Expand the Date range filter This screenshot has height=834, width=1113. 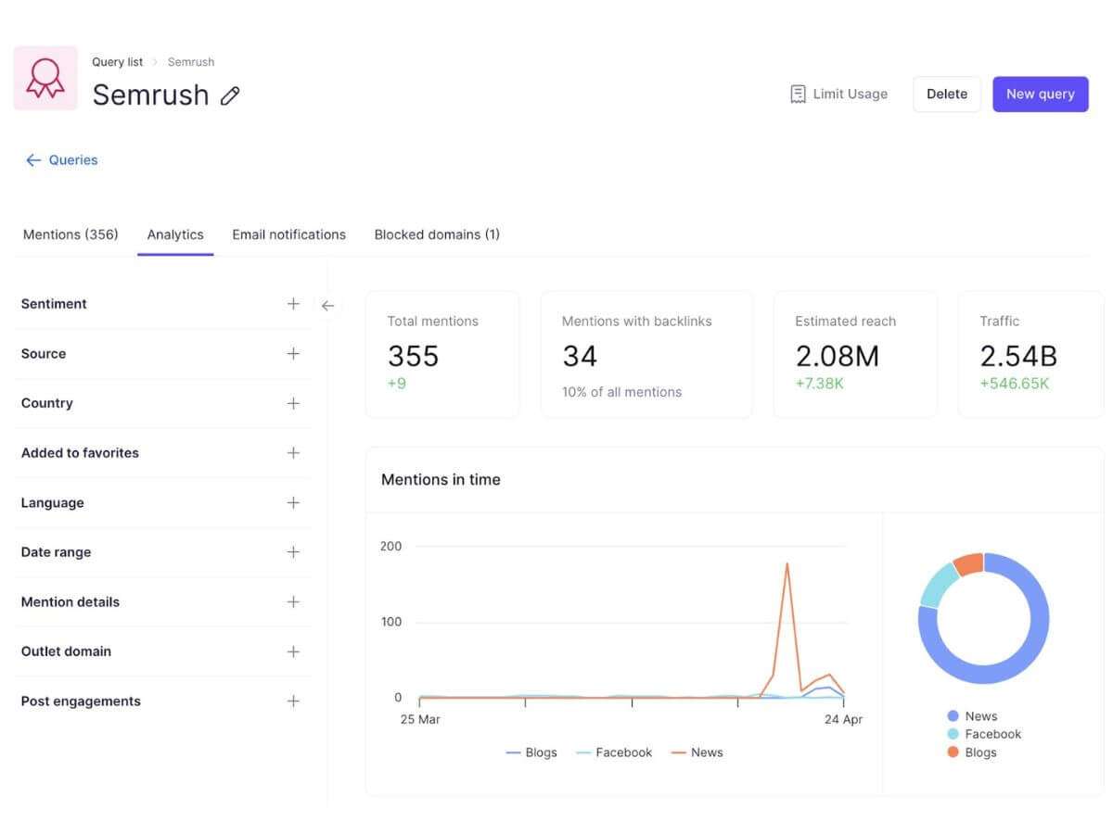coord(293,551)
